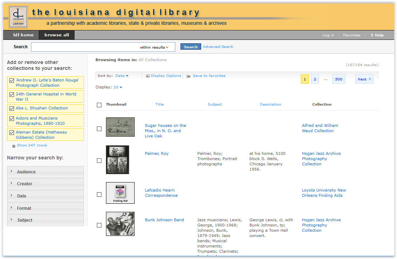Go to the 'ldl home' tab
The image size is (397, 259).
point(23,35)
